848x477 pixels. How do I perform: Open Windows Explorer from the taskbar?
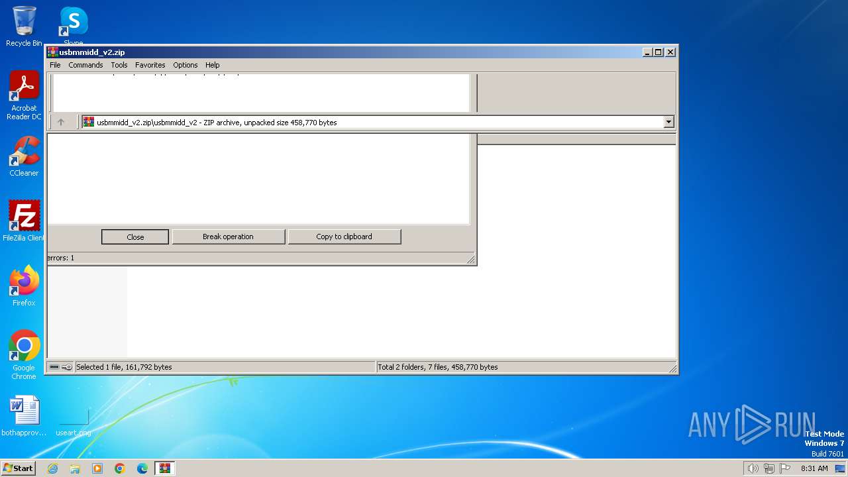click(x=75, y=468)
